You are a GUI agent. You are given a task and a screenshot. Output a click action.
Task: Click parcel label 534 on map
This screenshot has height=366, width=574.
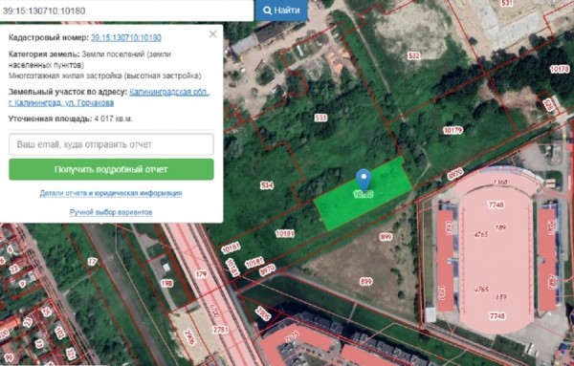(x=267, y=185)
